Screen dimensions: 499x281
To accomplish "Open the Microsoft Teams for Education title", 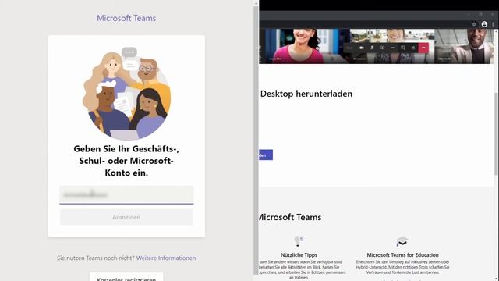I will (x=402, y=255).
